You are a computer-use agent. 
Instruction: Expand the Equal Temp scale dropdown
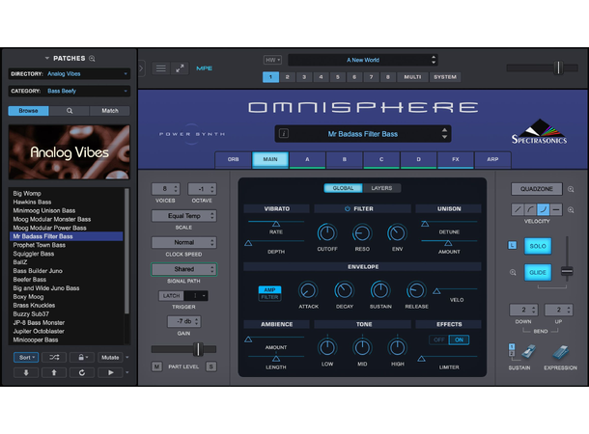coord(183,216)
